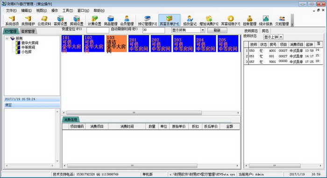Open 工具(T) menu
Image resolution: width=327 pixels, height=178 pixels.
[x=68, y=11]
